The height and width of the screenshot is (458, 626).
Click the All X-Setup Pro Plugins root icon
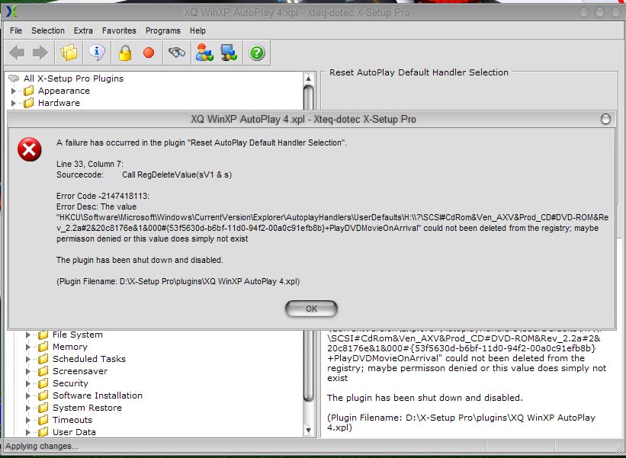[14, 78]
